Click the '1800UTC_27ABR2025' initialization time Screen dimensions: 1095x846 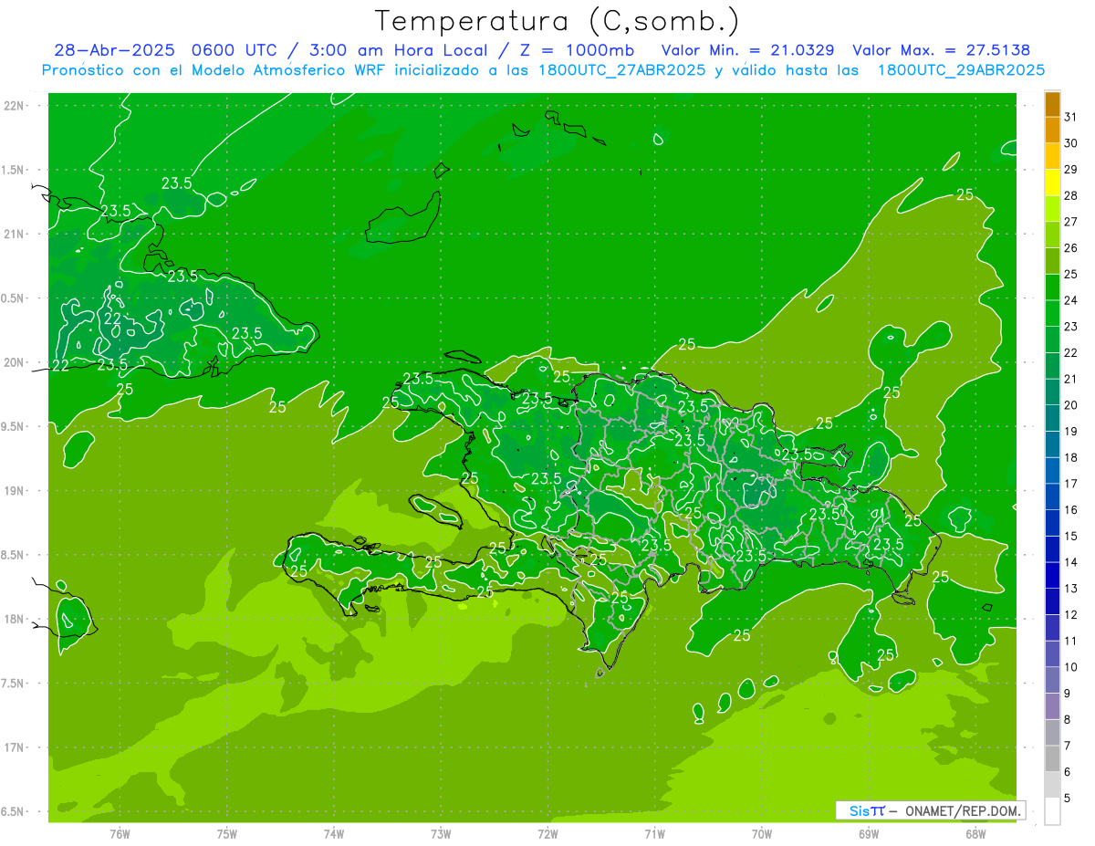[621, 70]
